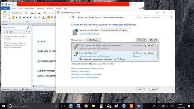Click Remove for the LG webOS TV device

click(137, 56)
